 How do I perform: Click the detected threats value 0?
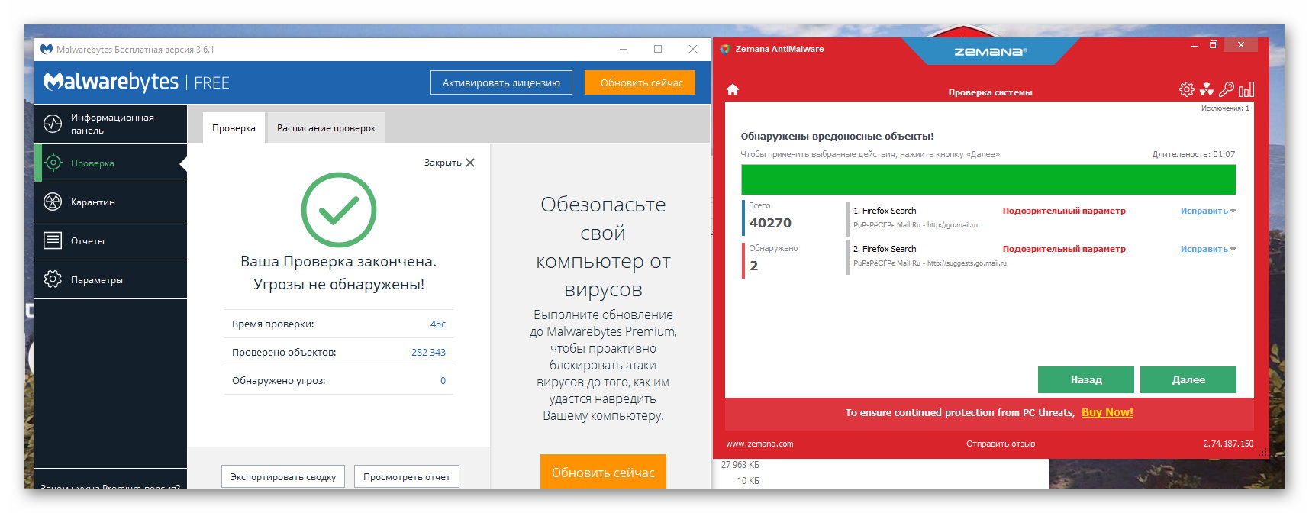pos(443,380)
